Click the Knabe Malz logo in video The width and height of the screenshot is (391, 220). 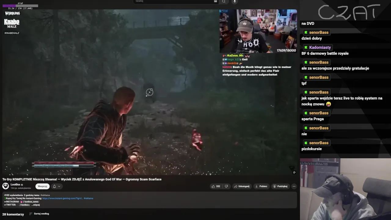tap(12, 24)
